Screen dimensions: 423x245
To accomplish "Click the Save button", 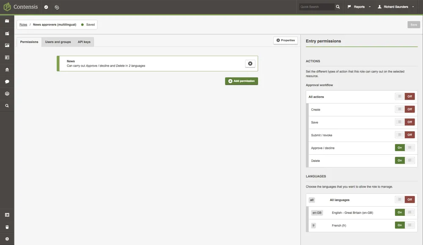I will coord(414,24).
